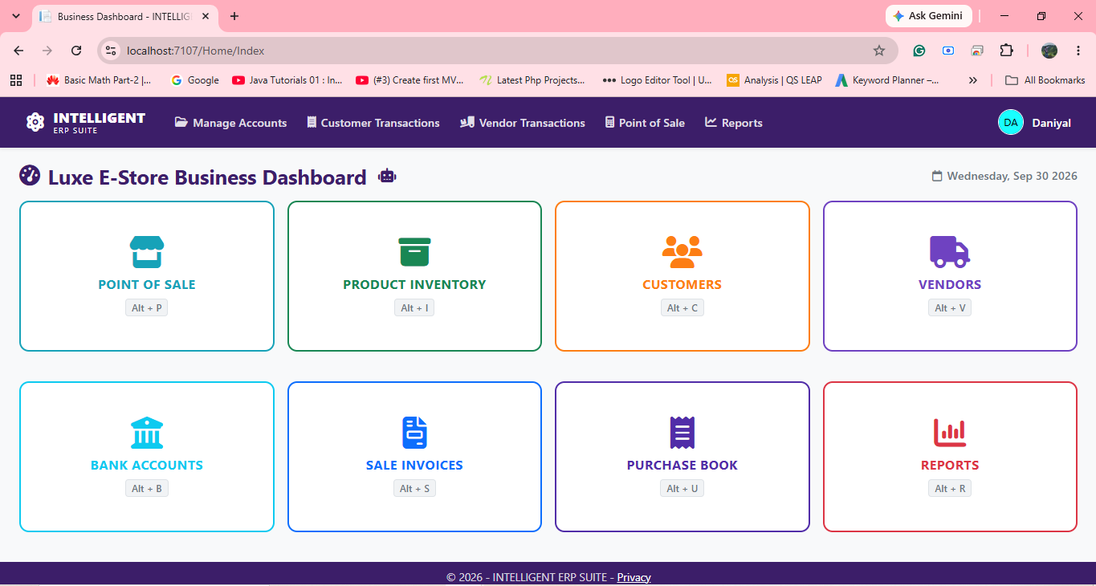Image resolution: width=1096 pixels, height=586 pixels.
Task: Open the Vendor Transactions navbar menu
Action: [x=523, y=123]
